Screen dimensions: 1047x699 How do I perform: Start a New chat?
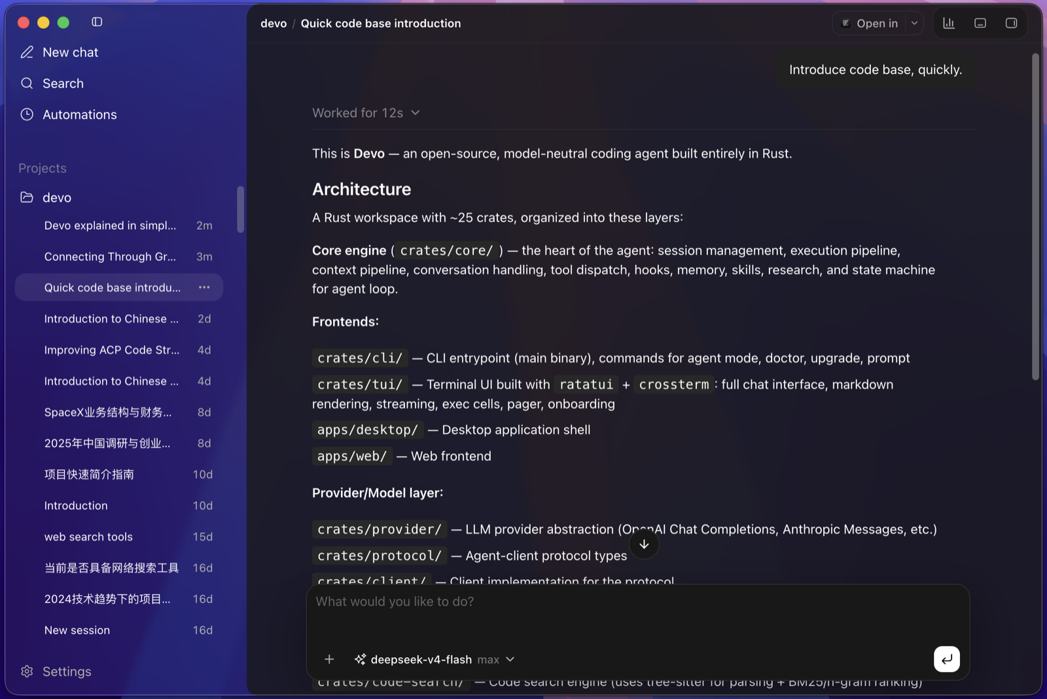70,52
